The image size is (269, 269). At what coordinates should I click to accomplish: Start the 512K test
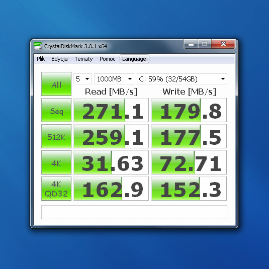click(56, 136)
